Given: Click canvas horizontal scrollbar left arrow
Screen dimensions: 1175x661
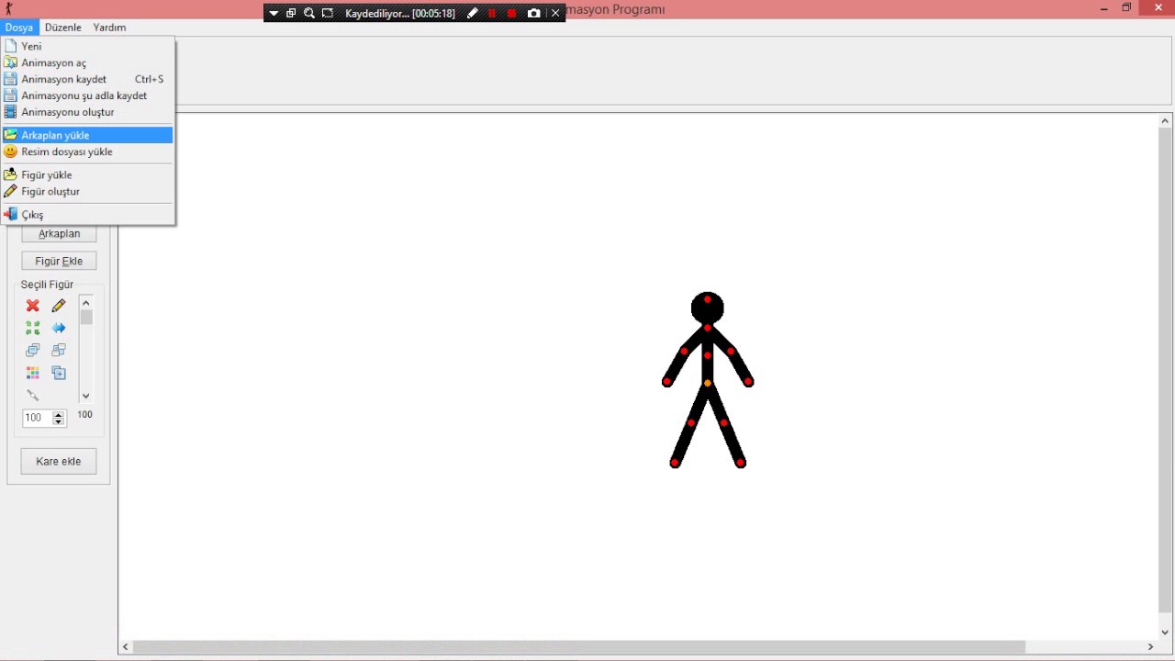Looking at the screenshot, I should (x=126, y=647).
